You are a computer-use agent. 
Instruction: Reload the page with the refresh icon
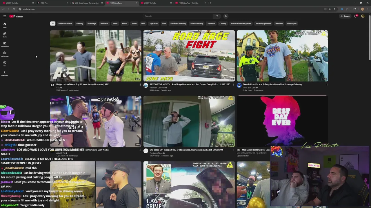13,9
